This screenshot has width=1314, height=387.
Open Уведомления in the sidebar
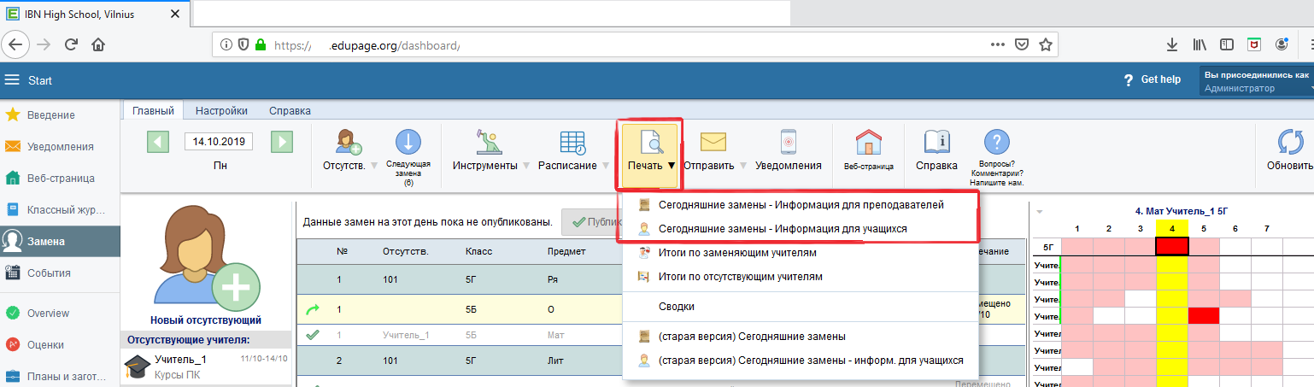(60, 146)
